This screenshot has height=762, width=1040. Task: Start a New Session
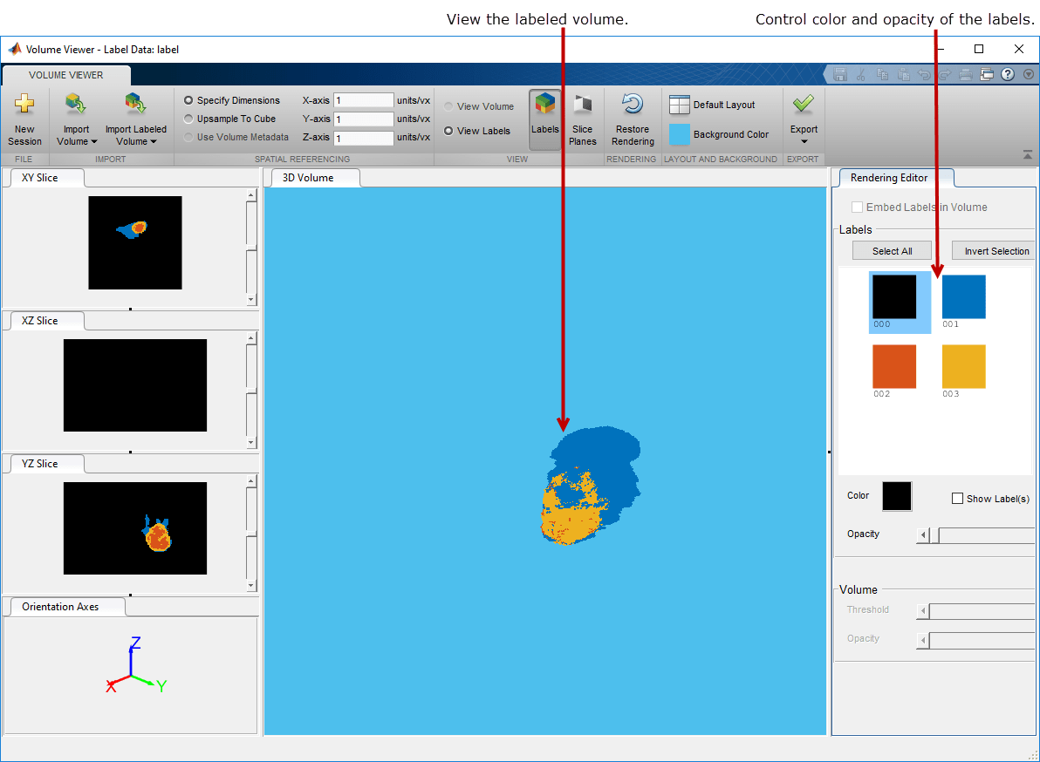click(x=24, y=119)
